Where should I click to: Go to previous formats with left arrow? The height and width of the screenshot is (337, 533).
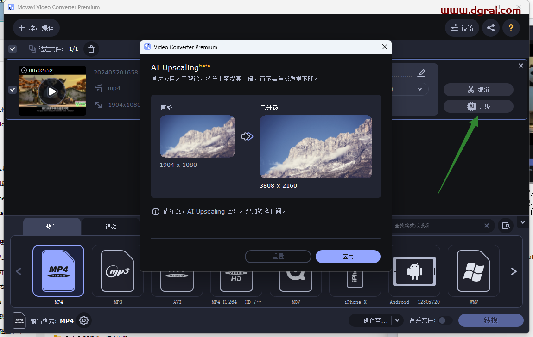tap(19, 271)
